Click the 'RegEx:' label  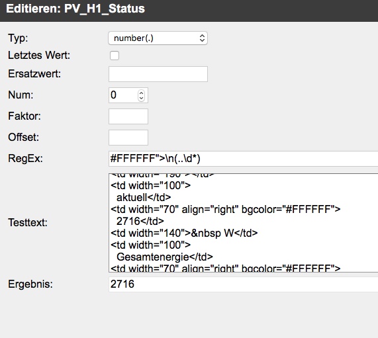coord(25,159)
